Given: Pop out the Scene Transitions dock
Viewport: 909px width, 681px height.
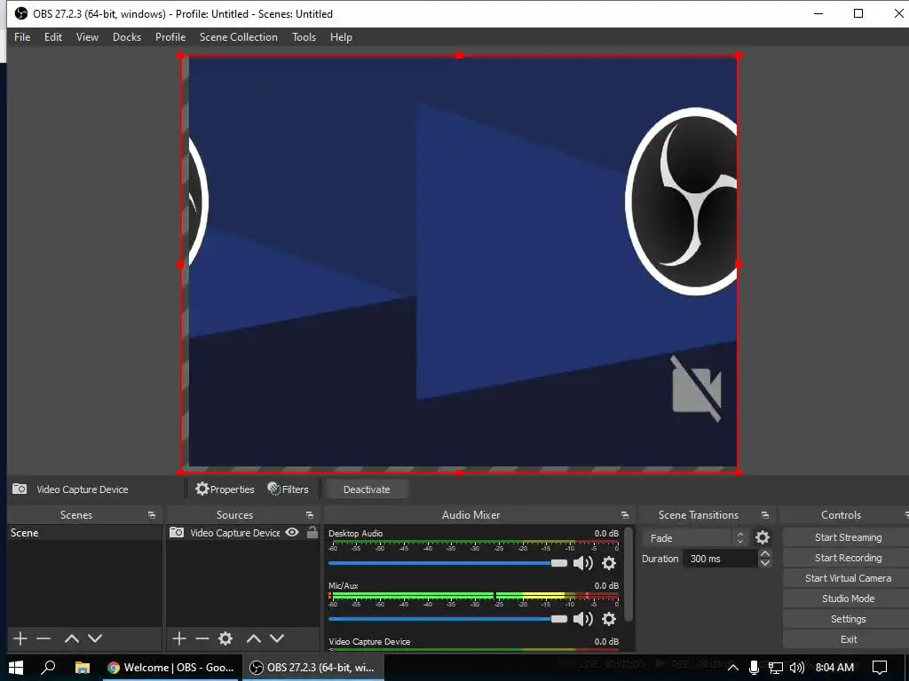Looking at the screenshot, I should [765, 515].
